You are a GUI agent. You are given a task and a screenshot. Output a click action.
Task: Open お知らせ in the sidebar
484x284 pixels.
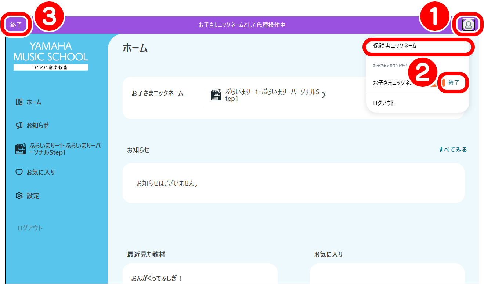(37, 126)
